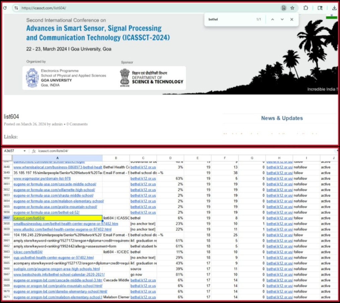Select column D header in spreadsheet
This screenshot has height=303, width=340.
[170, 158]
